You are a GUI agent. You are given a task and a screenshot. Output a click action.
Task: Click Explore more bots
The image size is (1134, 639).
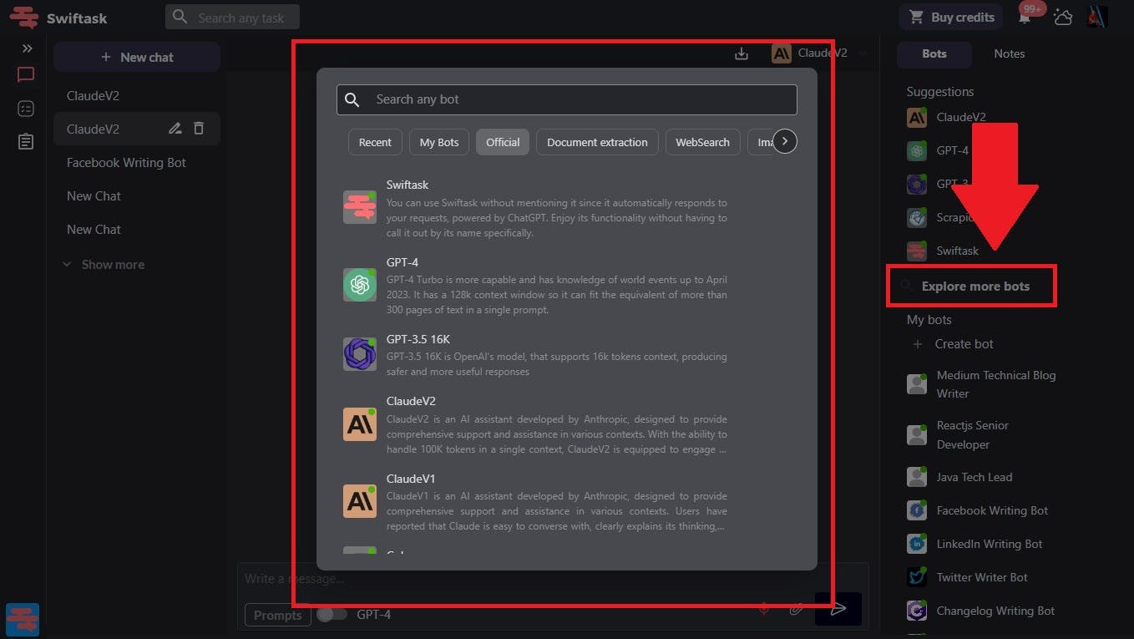coord(971,286)
